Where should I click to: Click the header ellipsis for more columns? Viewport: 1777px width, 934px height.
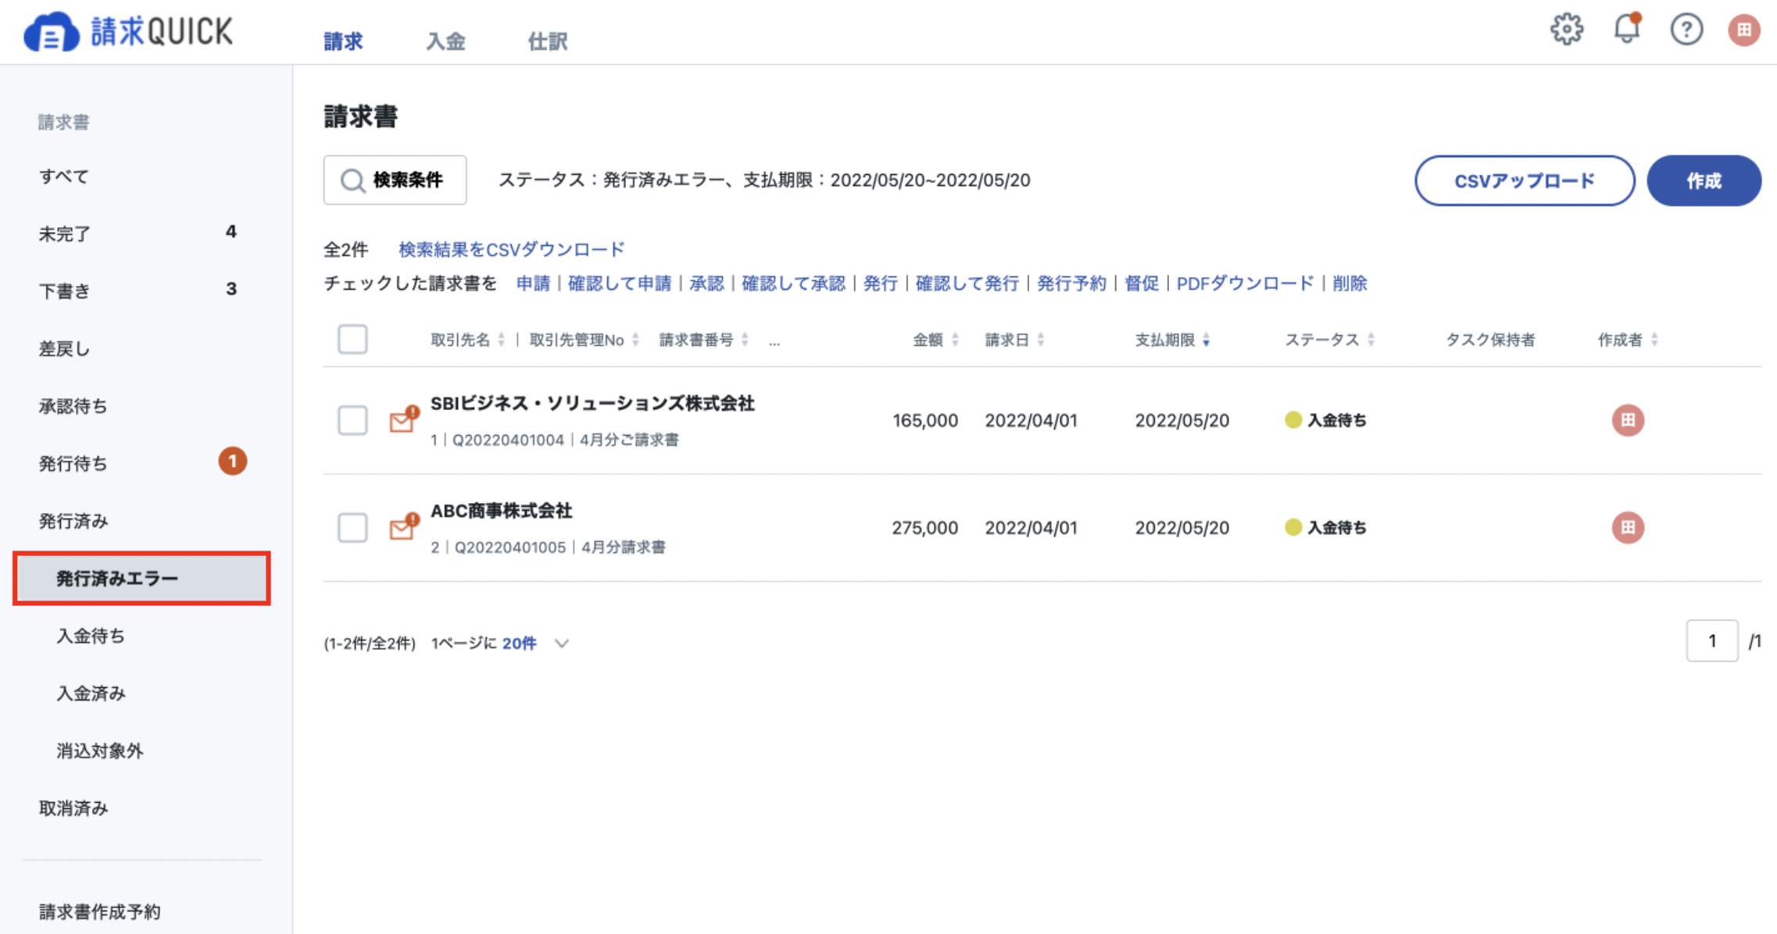pyautogui.click(x=774, y=341)
